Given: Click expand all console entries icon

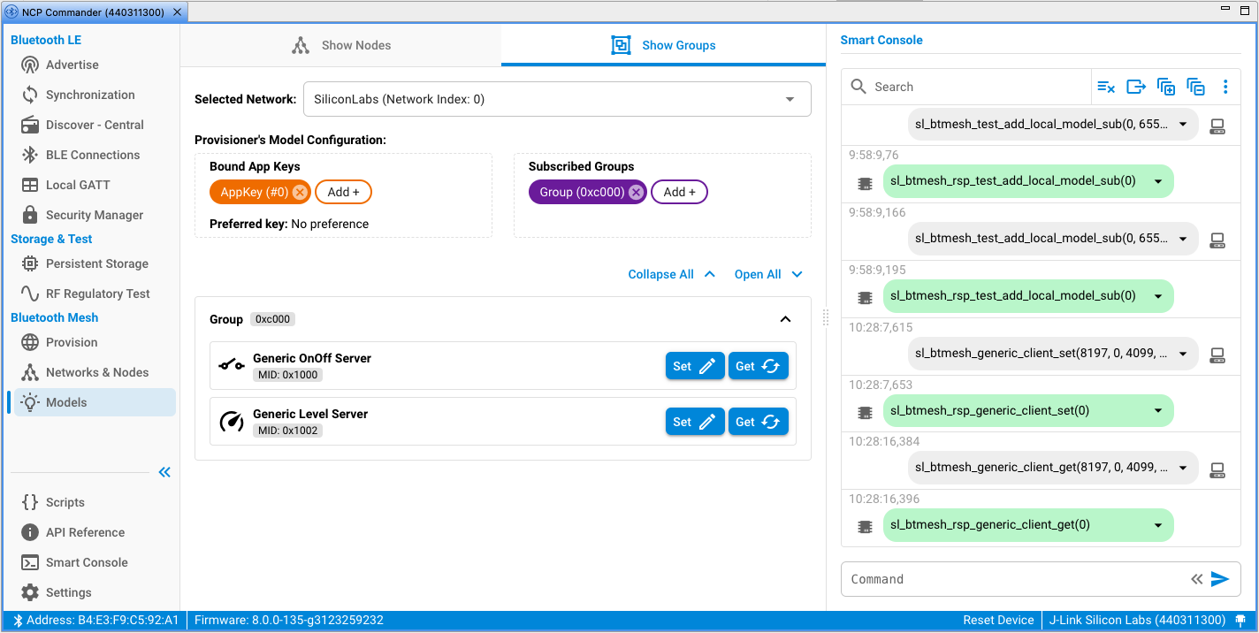Looking at the screenshot, I should click(1166, 87).
